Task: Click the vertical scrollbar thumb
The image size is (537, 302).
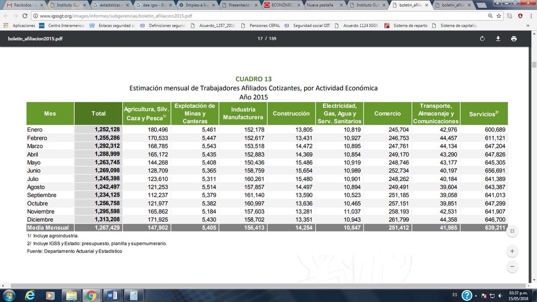Action: 534,64
